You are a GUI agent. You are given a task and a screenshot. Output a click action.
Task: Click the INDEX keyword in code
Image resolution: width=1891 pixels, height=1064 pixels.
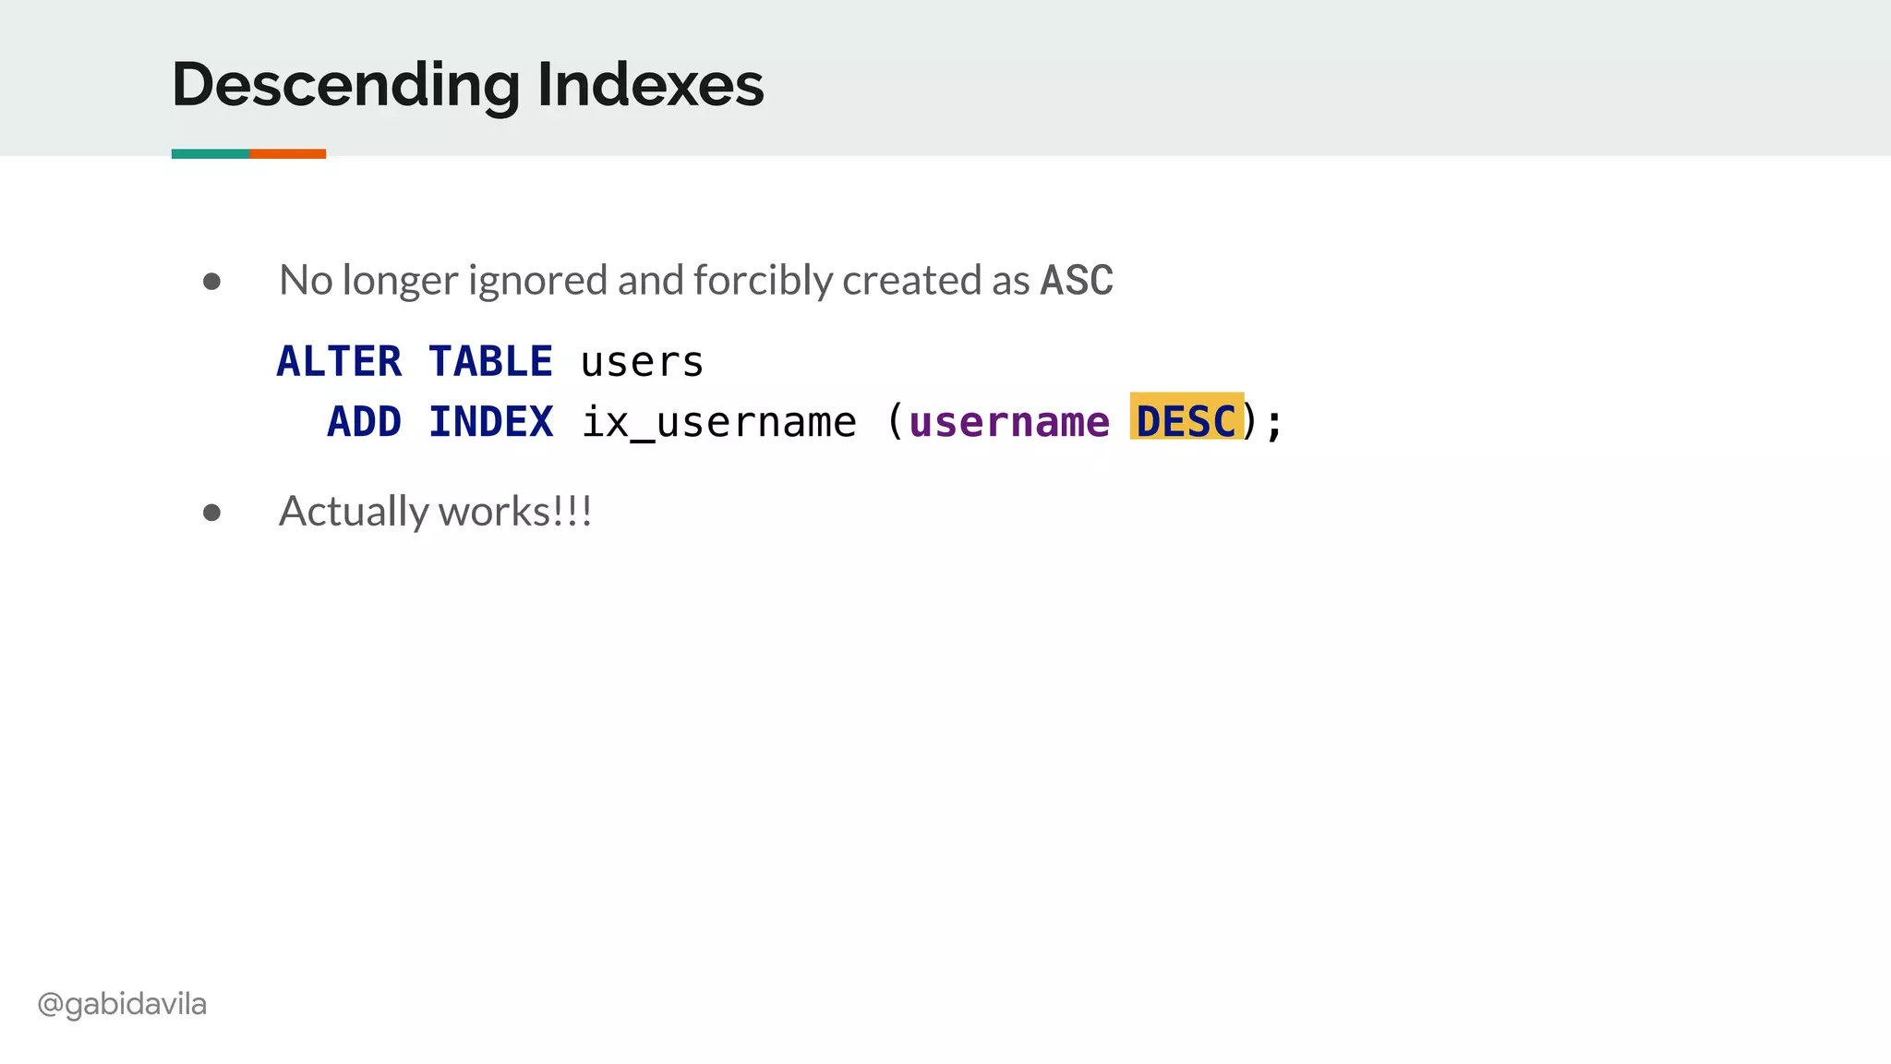click(x=490, y=422)
